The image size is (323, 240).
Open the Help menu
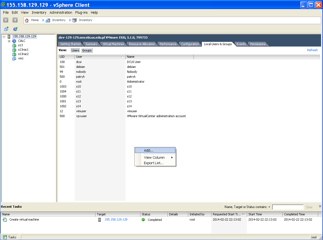(x=94, y=13)
